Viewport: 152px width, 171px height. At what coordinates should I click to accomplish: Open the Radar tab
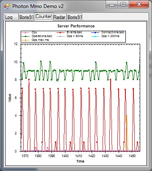click(x=60, y=17)
